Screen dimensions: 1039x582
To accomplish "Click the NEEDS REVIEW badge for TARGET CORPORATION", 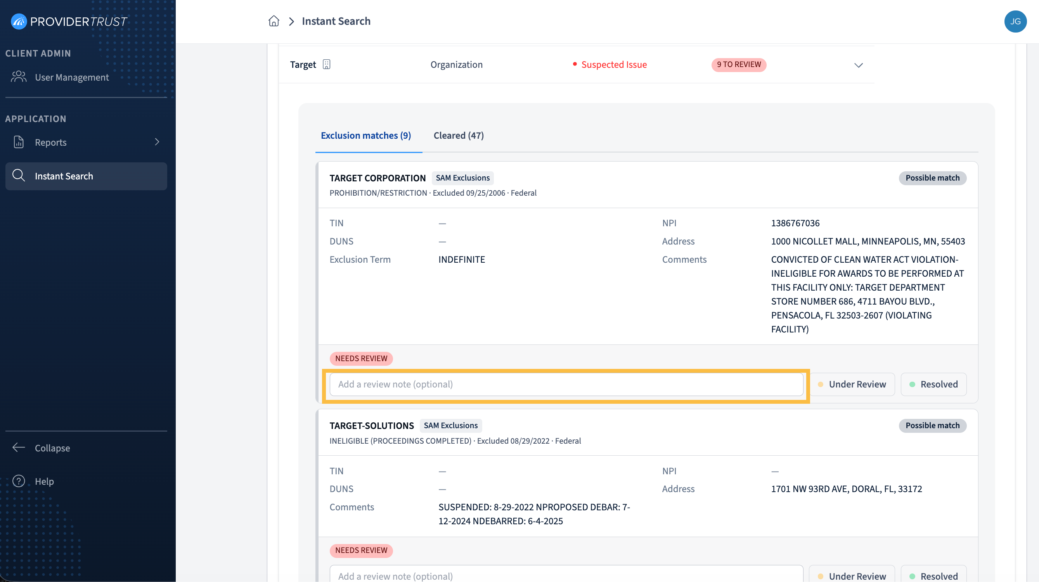I will click(x=361, y=358).
